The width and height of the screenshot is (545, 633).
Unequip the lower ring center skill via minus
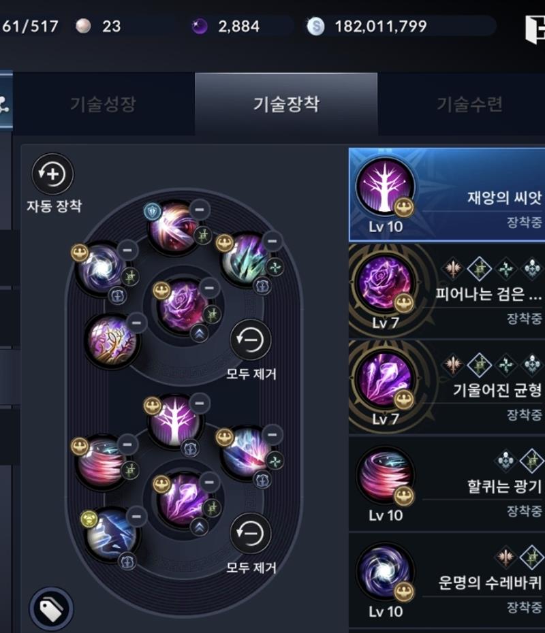pyautogui.click(x=209, y=482)
